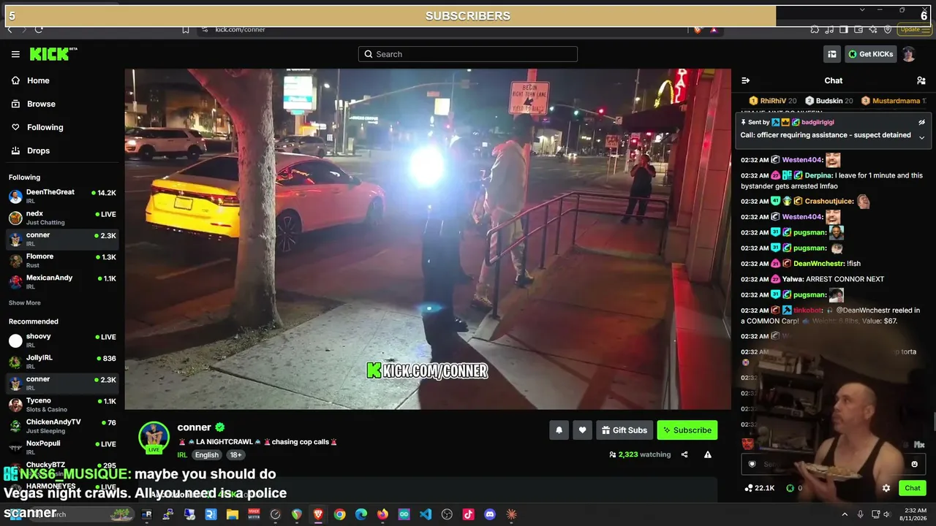Open the browser extensions puzzle icon
This screenshot has height=526, width=936.
pos(815,29)
